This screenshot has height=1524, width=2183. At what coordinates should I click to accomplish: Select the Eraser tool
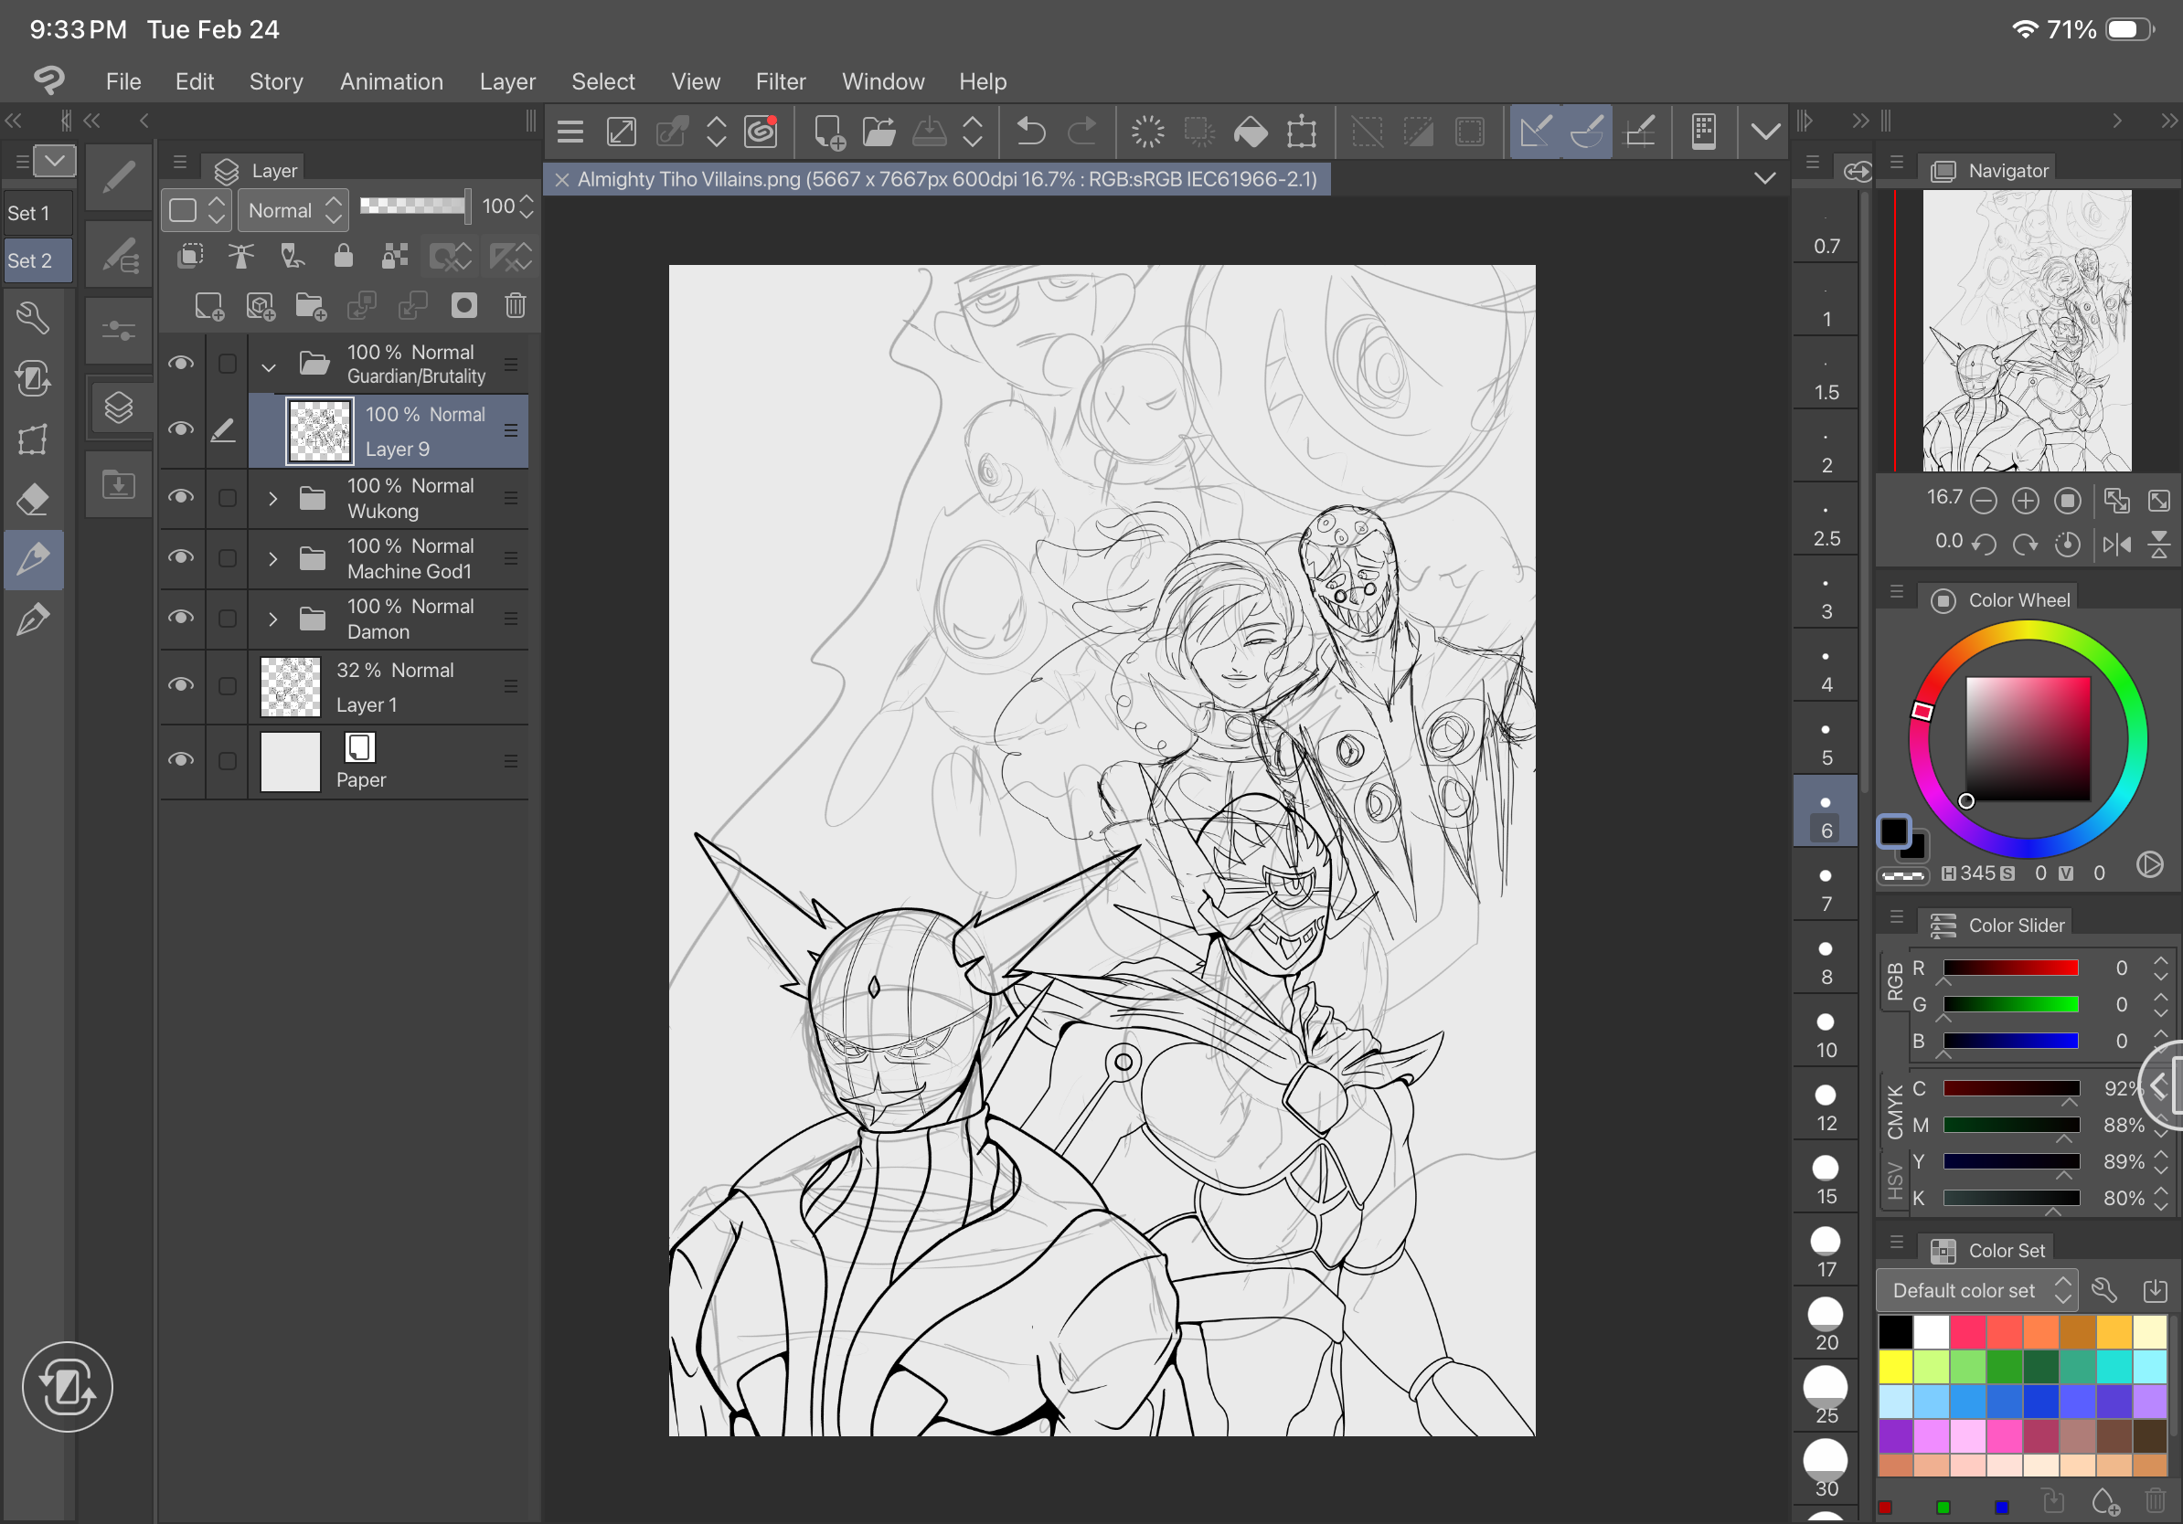pyautogui.click(x=33, y=499)
